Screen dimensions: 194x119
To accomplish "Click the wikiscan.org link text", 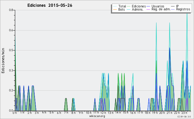I will (97, 116).
